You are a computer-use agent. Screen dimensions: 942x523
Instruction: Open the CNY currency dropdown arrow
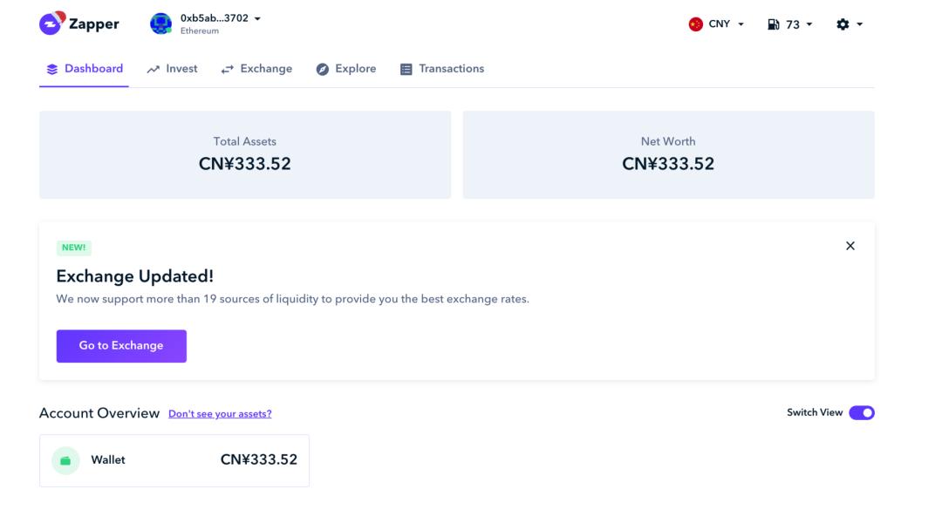click(741, 24)
